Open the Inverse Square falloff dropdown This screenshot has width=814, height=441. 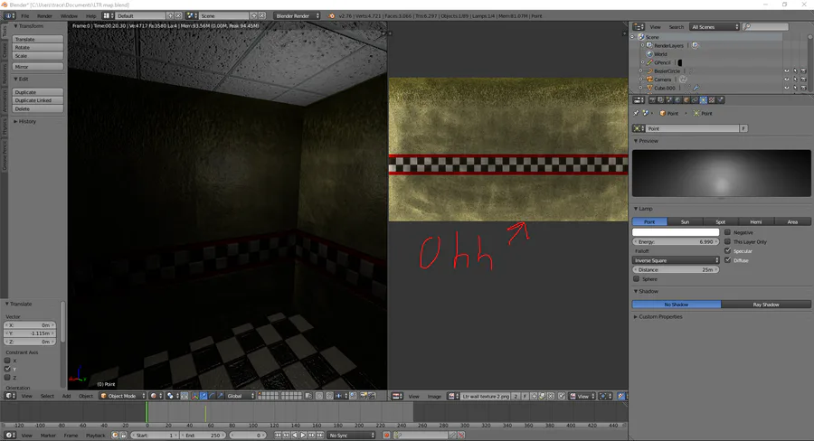[676, 260]
